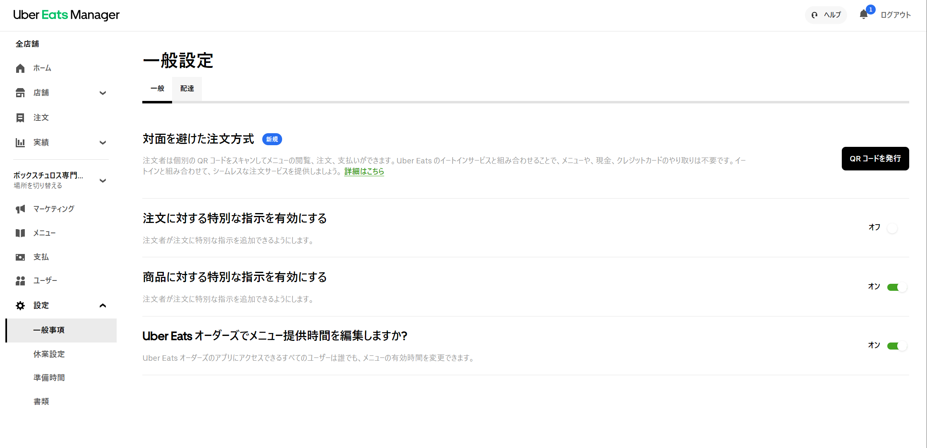Click the menu (メニュー) book icon
Screen dimensions: 927x448
point(20,233)
